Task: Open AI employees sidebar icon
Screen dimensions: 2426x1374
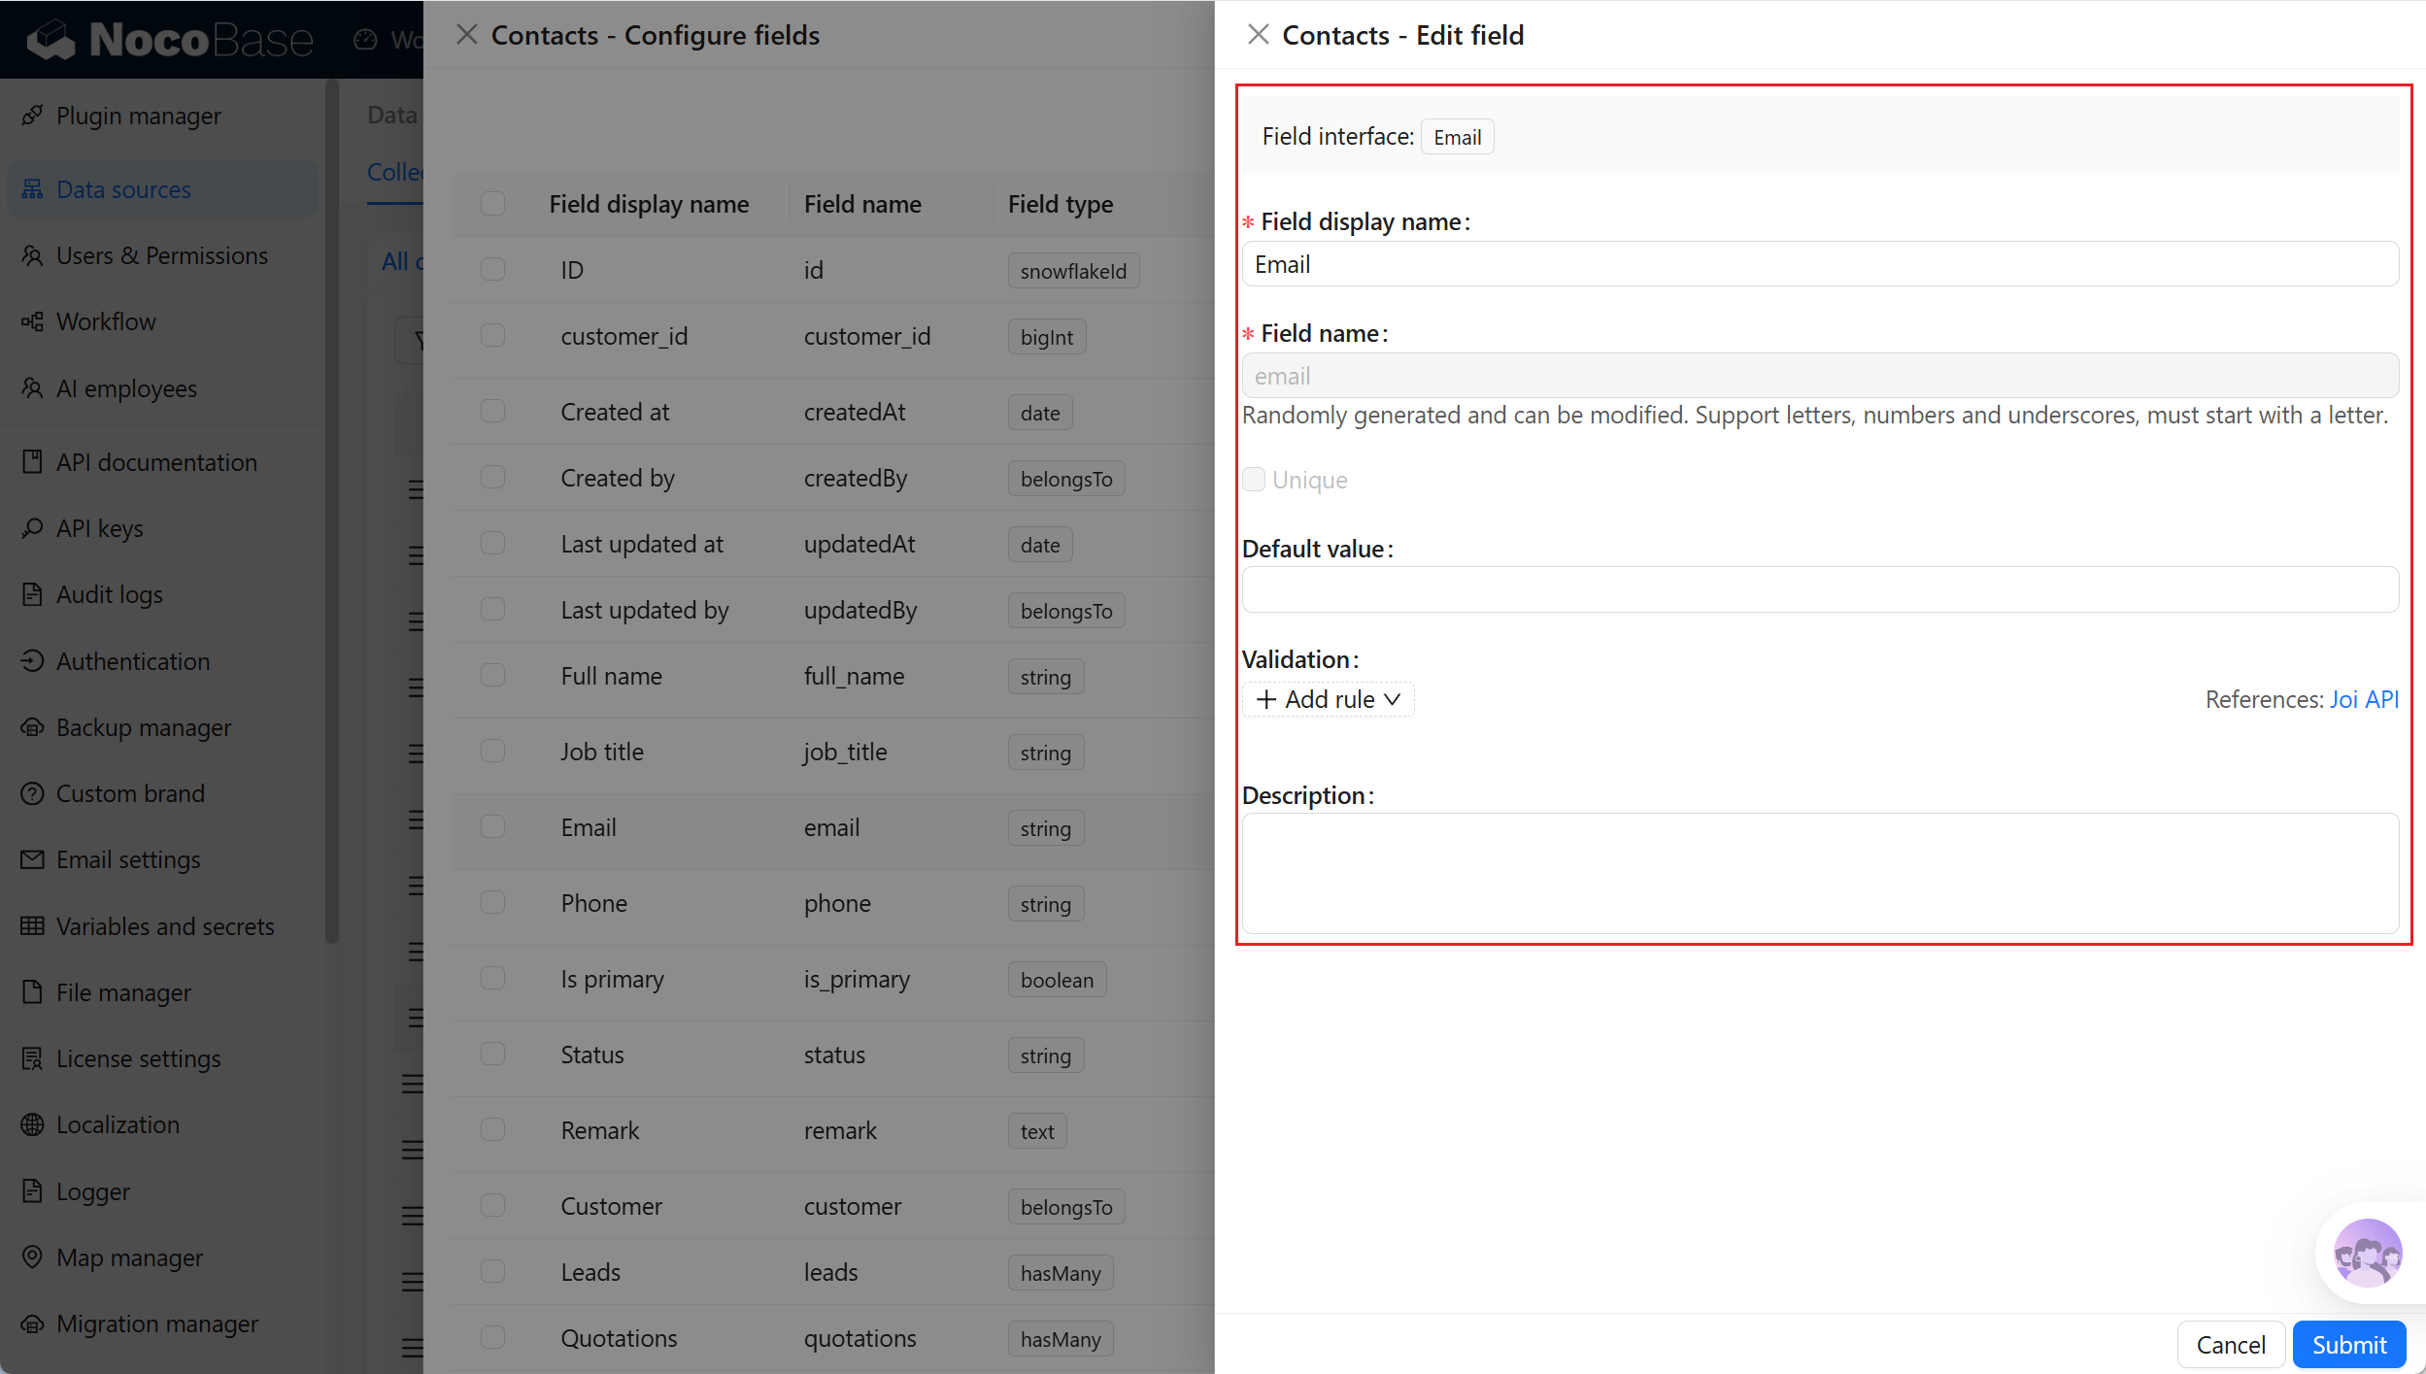Action: coord(32,388)
